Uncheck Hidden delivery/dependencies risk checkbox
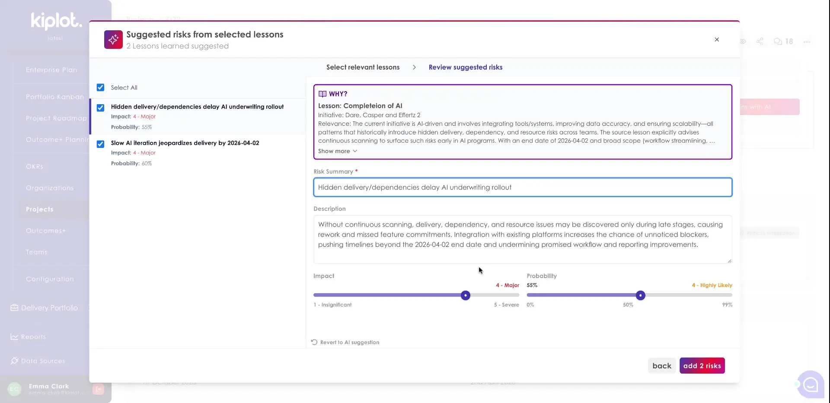The image size is (830, 403). pyautogui.click(x=100, y=108)
